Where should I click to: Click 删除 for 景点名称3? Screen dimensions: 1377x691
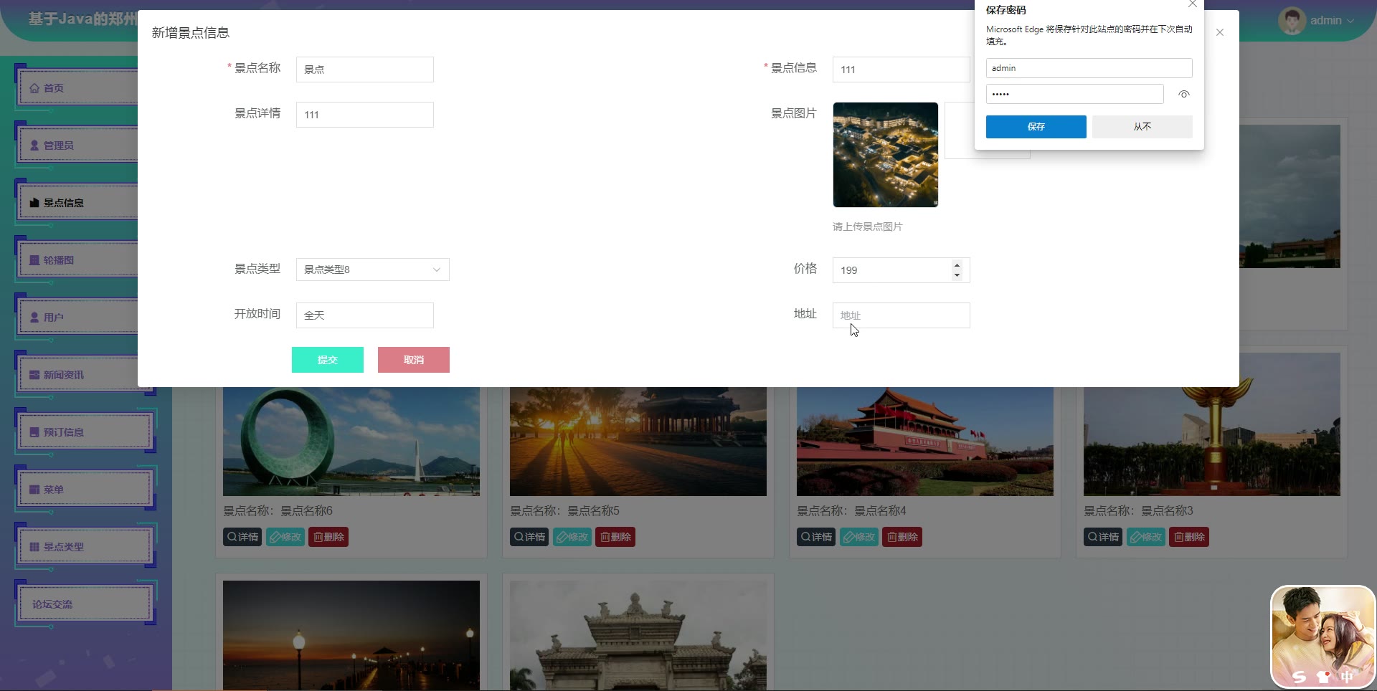click(1189, 537)
